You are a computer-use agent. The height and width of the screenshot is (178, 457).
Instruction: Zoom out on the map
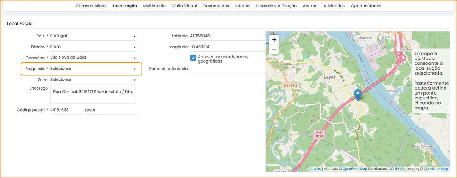(274, 49)
